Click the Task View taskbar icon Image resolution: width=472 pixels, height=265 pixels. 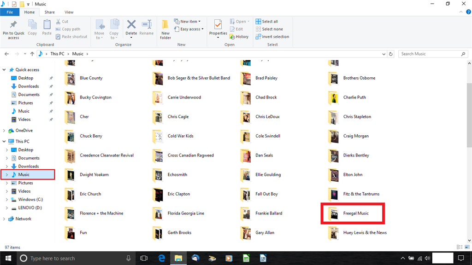(144, 258)
